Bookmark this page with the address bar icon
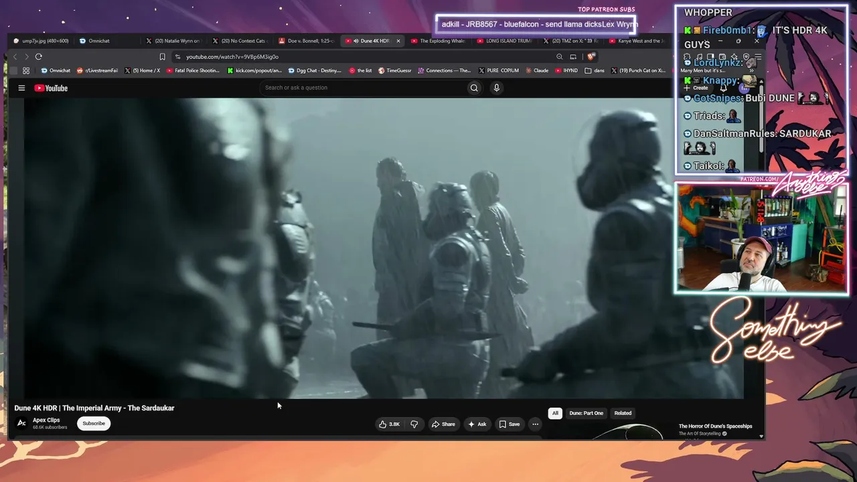857x482 pixels. [162, 57]
